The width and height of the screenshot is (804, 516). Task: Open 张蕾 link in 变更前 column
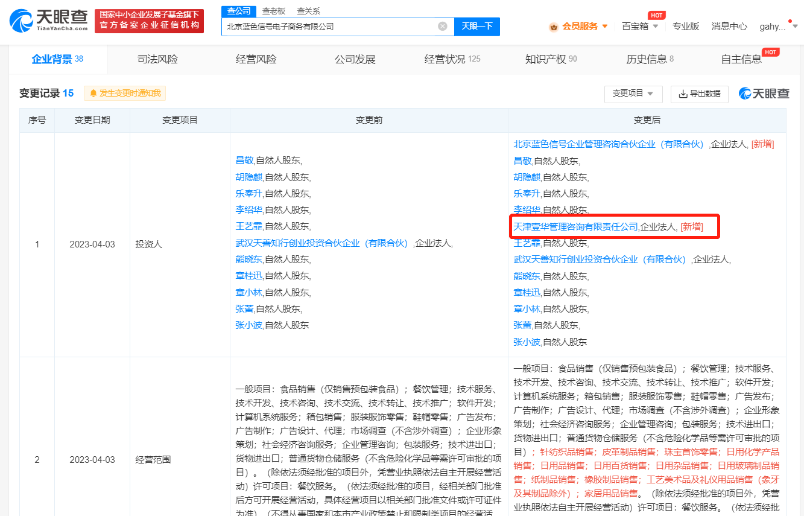click(x=244, y=308)
